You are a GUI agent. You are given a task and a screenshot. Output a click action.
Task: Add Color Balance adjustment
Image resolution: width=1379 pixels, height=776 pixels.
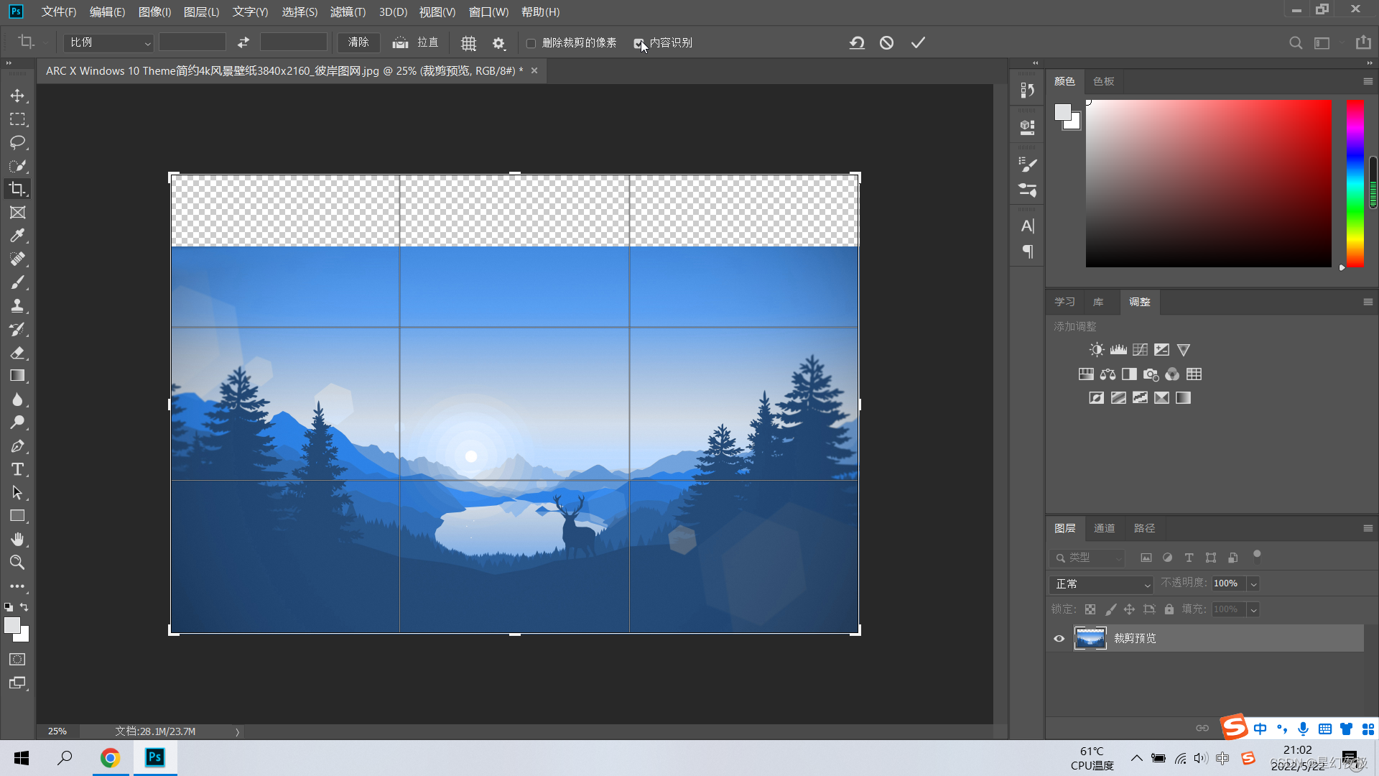point(1108,374)
